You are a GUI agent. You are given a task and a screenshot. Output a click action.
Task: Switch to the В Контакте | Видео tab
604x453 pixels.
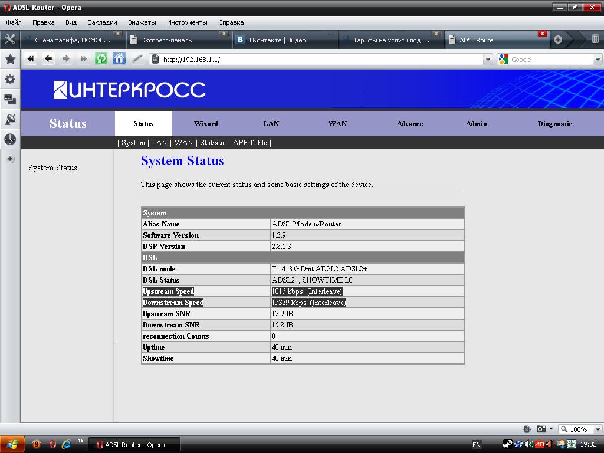(285, 40)
